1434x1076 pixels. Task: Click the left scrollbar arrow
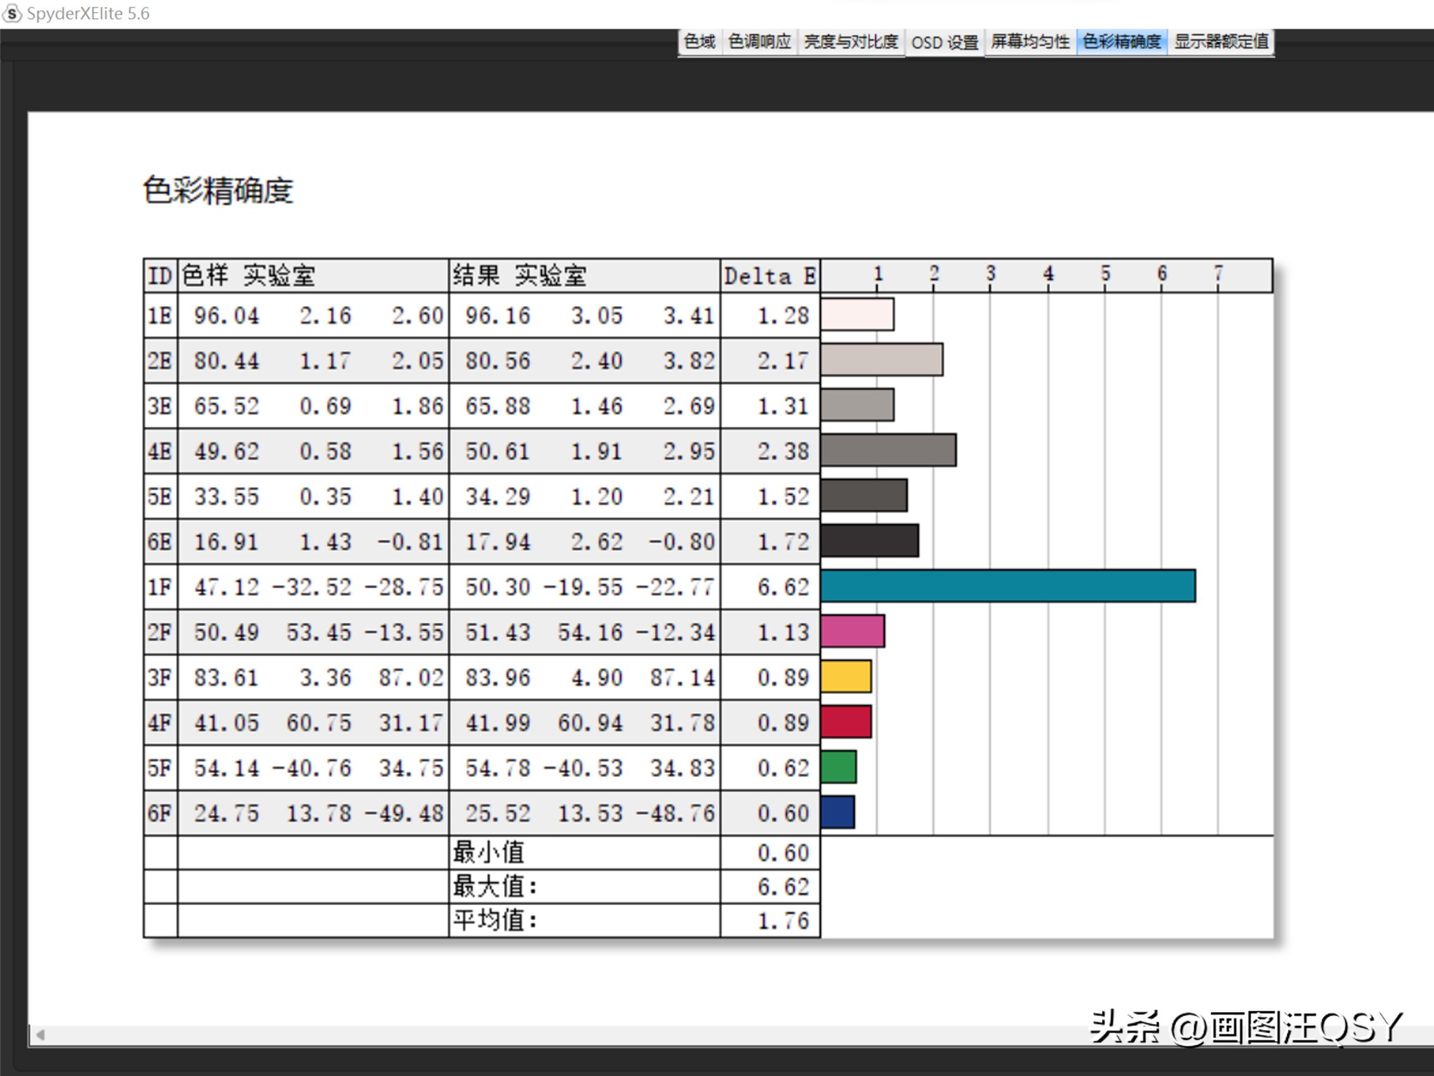(40, 1035)
